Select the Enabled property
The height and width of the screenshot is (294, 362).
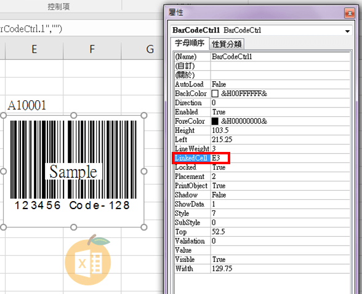point(192,112)
